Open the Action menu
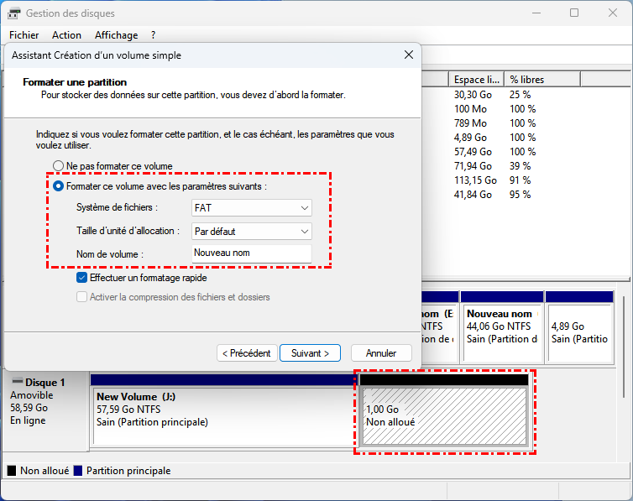Screen dimensions: 633x501 coord(66,35)
